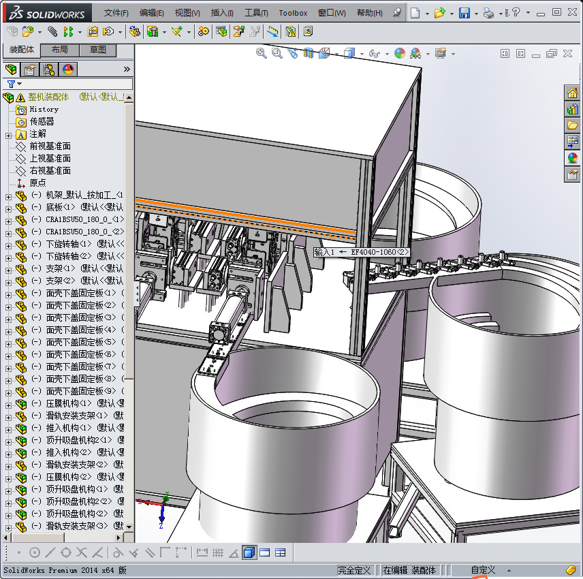This screenshot has width=583, height=579.
Task: Toggle the grid snap icon in bottom toolbar
Action: point(218,552)
